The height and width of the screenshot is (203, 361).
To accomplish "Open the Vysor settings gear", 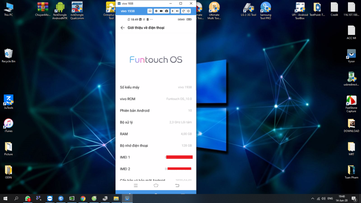I will coord(156,11).
